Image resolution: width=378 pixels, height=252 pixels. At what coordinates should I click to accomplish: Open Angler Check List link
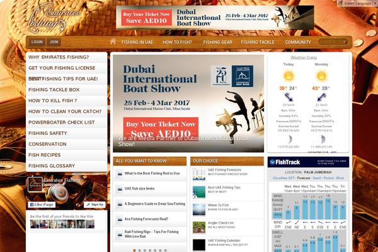pos(221,223)
